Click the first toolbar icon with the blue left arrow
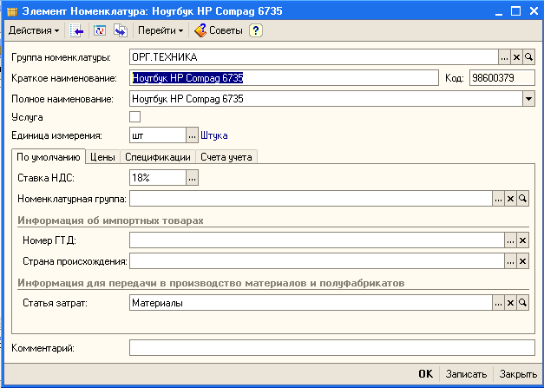Screen dimensions: 544x388 (76, 30)
